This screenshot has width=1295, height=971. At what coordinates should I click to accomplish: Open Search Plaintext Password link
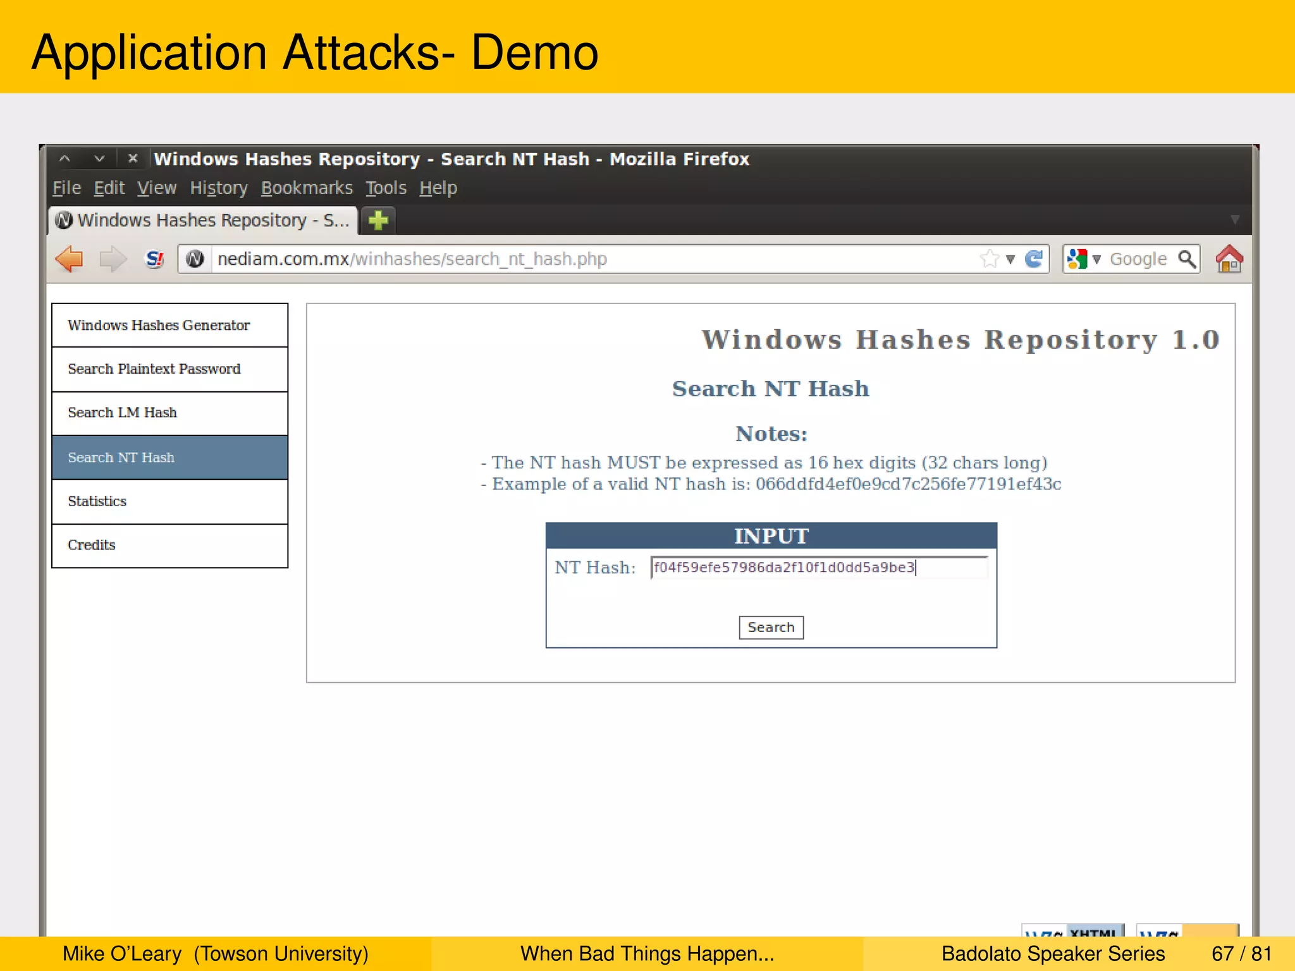[169, 369]
